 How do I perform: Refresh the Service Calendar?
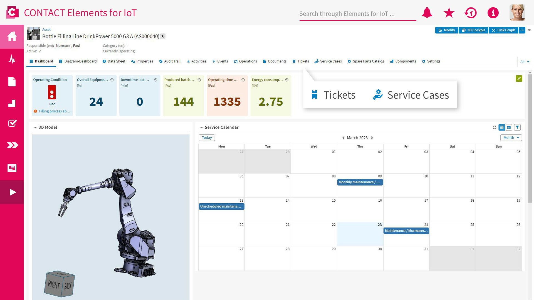point(495,127)
